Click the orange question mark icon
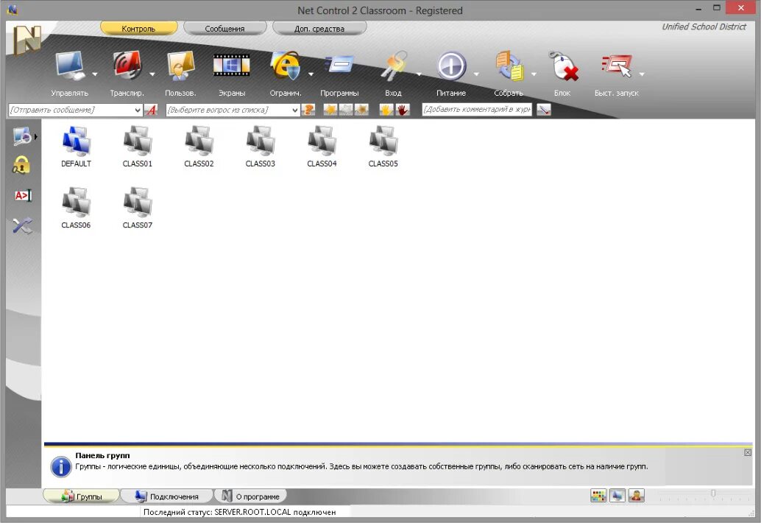 click(x=308, y=110)
